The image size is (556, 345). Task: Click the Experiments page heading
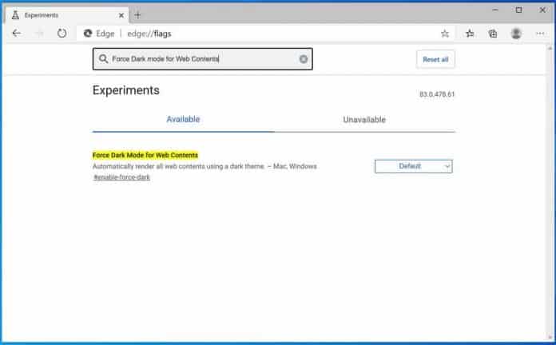click(x=126, y=90)
